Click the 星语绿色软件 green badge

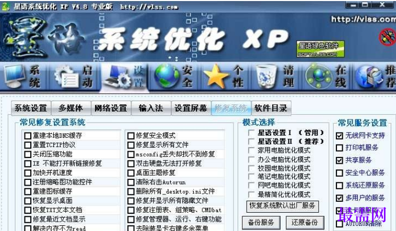320,49
